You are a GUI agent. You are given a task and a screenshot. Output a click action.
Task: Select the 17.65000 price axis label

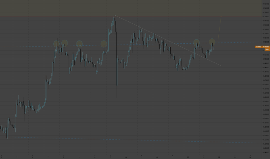click(266, 4)
